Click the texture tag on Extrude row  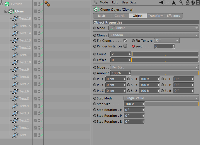[x=47, y=4]
